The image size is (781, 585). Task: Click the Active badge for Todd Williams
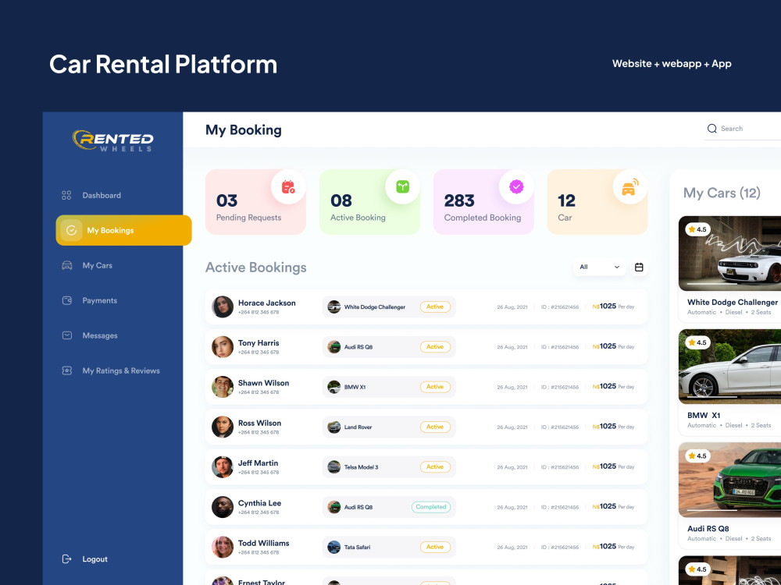435,548
